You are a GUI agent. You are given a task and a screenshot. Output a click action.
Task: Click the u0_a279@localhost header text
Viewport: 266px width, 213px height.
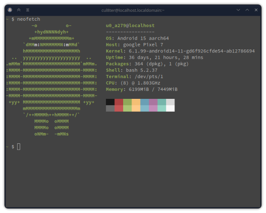coord(130,26)
